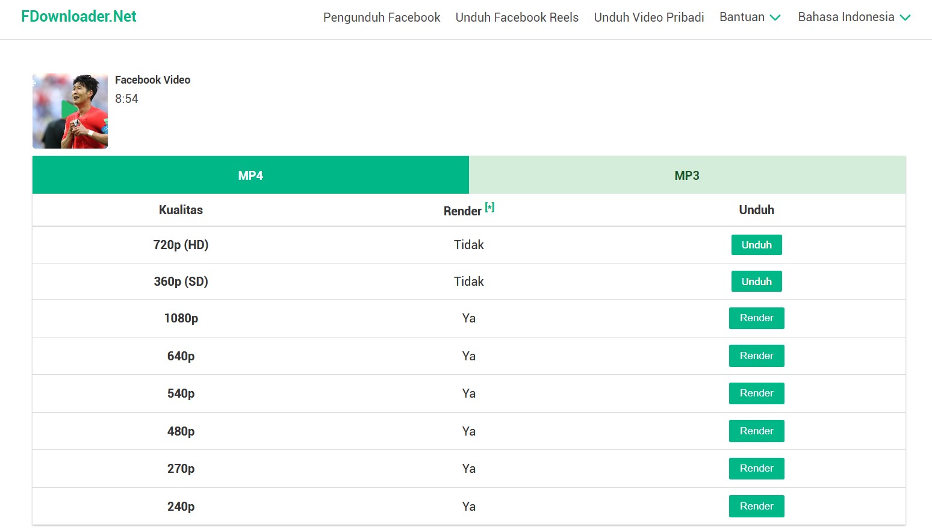This screenshot has height=530, width=932.
Task: Click the 540p quality cell
Action: point(181,393)
